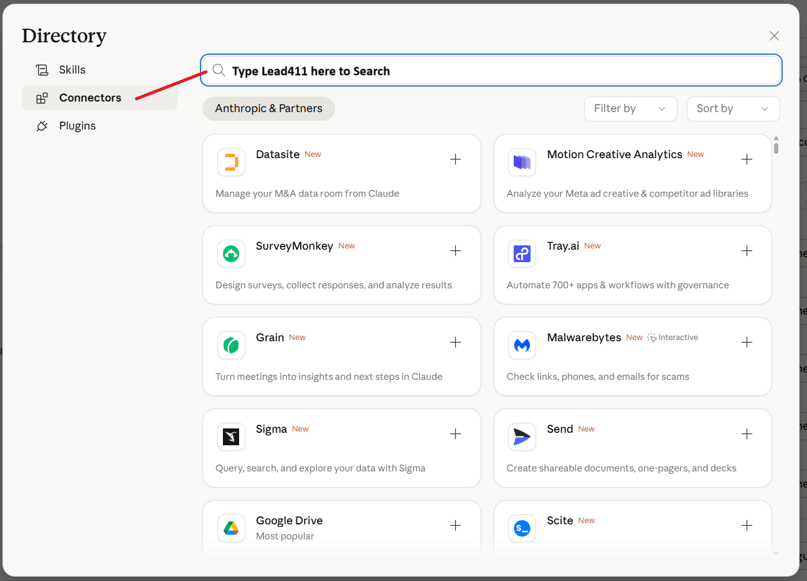Click 'Automate 700+ apps & workflows' description
Screen dimensions: 807x581
point(618,285)
